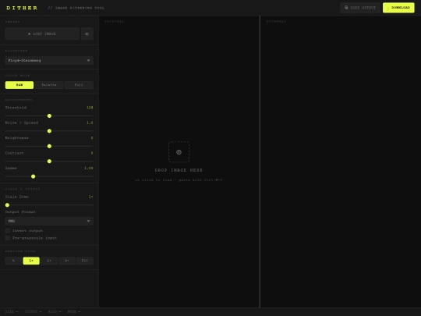Click the Load Image button
This screenshot has width=421, height=316.
42,34
